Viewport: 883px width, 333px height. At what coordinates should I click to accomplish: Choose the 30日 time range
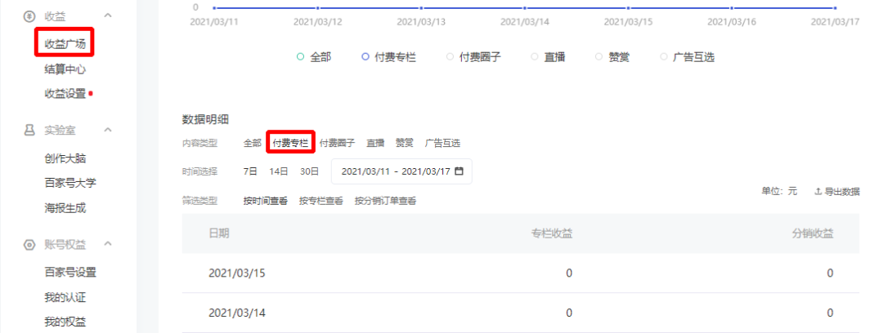310,171
